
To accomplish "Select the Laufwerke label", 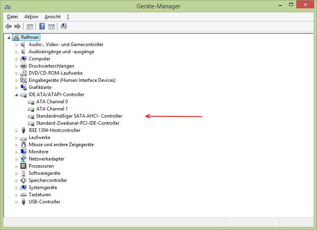I will pyautogui.click(x=39, y=137).
